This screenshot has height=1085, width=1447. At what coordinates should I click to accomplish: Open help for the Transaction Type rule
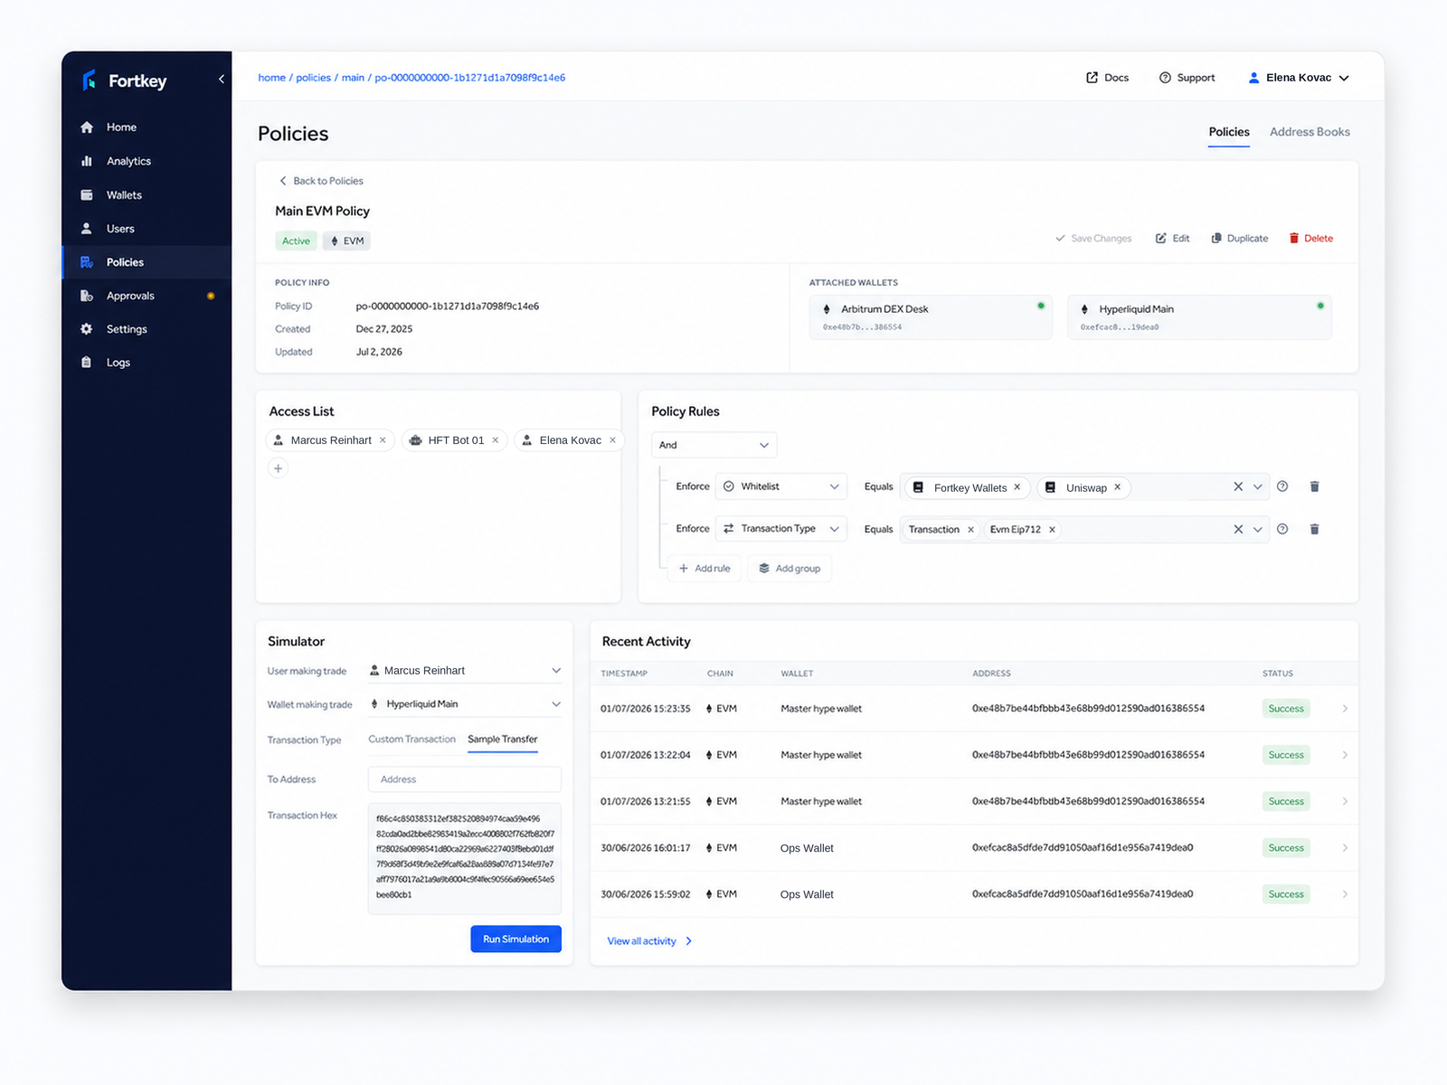(x=1282, y=529)
